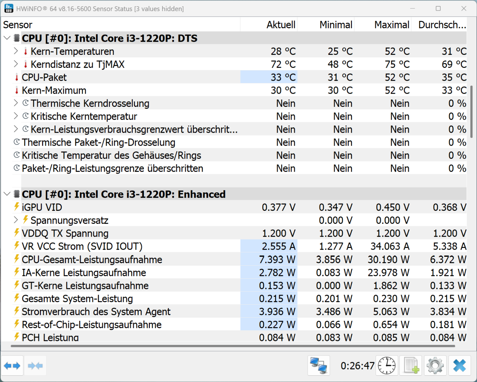Click the 0:26:47 elapsed time display
477x382 pixels.
click(357, 366)
